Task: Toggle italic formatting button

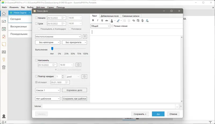Action: 98,20
